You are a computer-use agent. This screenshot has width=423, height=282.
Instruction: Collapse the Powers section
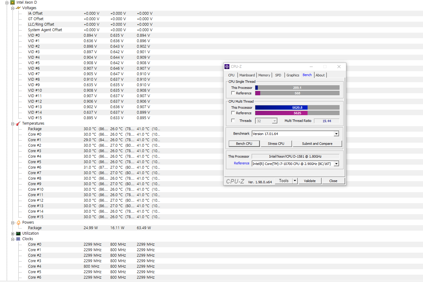(13, 222)
